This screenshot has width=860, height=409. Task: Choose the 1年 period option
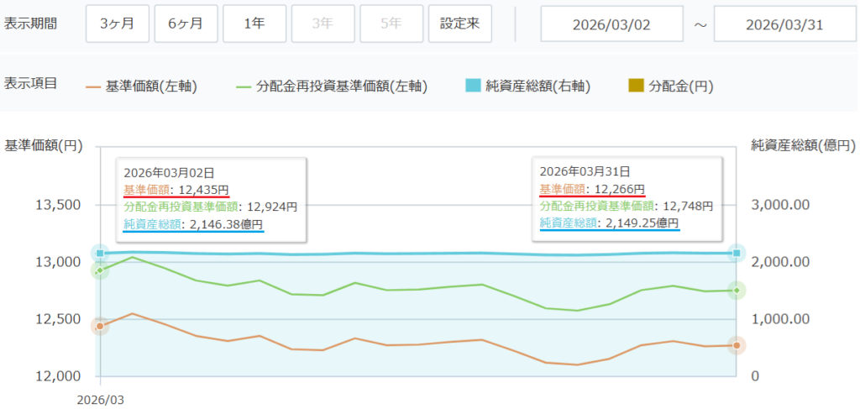point(254,24)
